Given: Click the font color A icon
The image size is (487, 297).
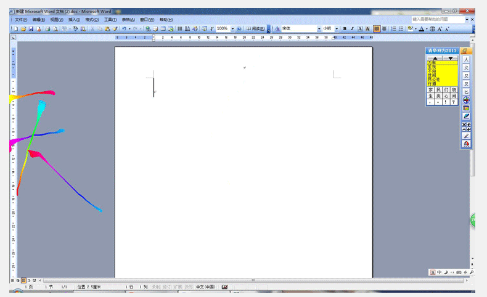Looking at the screenshot, I should point(422,29).
